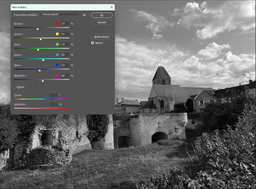This screenshot has width=256, height=189.
Task: Click the Automatique button
Action: tap(102, 37)
